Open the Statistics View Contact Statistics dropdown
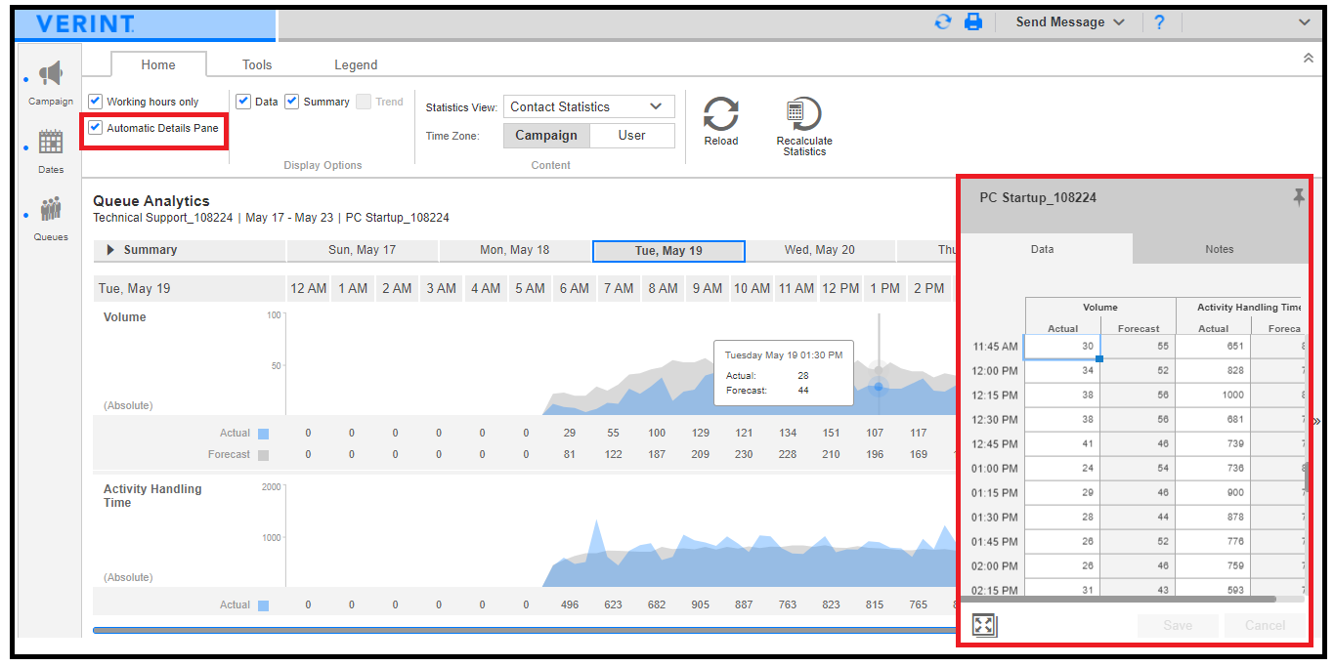Viewport: 1334px width, 666px height. 589,107
